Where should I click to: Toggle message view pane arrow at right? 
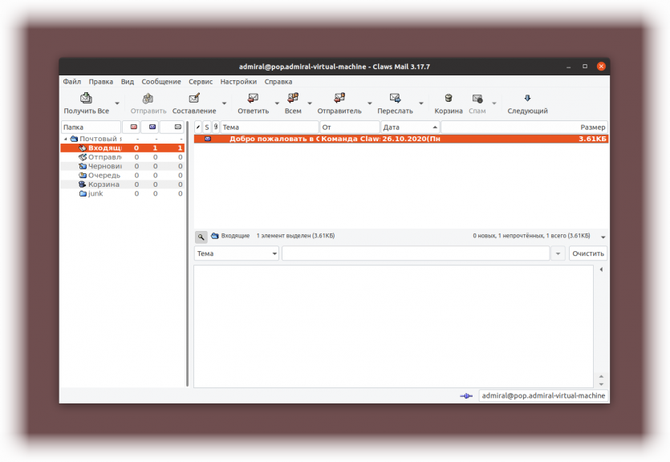pyautogui.click(x=601, y=269)
